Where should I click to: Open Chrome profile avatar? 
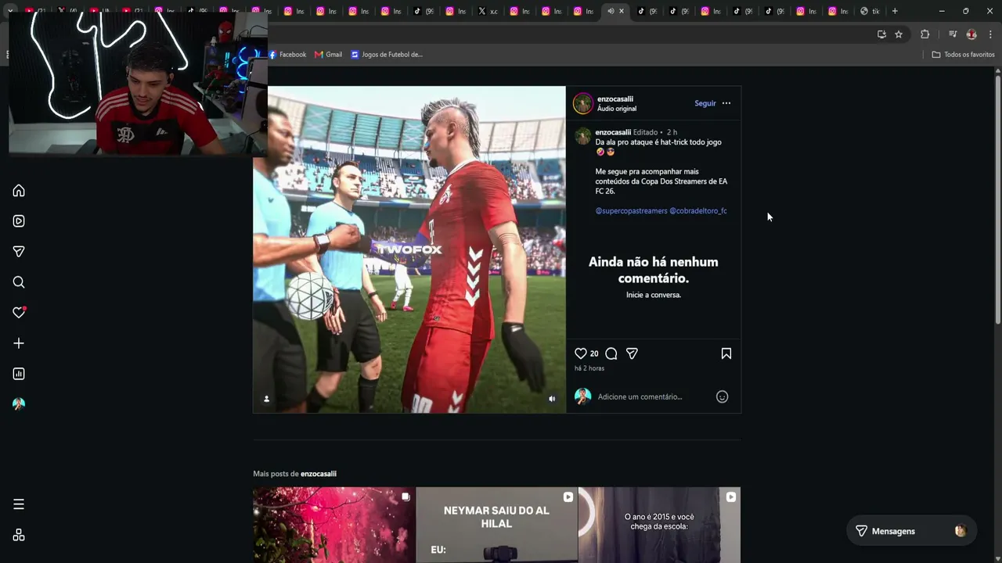[x=971, y=34]
